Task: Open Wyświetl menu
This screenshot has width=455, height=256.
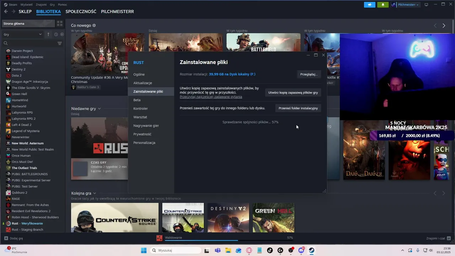Action: coord(26,5)
